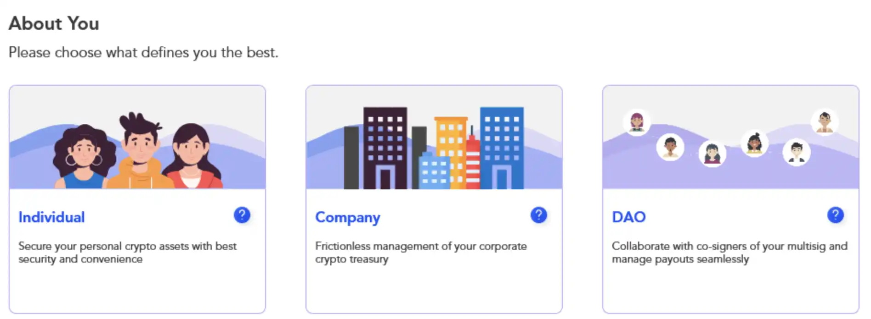Select the Individual title
Image resolution: width=871 pixels, height=319 pixels.
(51, 217)
